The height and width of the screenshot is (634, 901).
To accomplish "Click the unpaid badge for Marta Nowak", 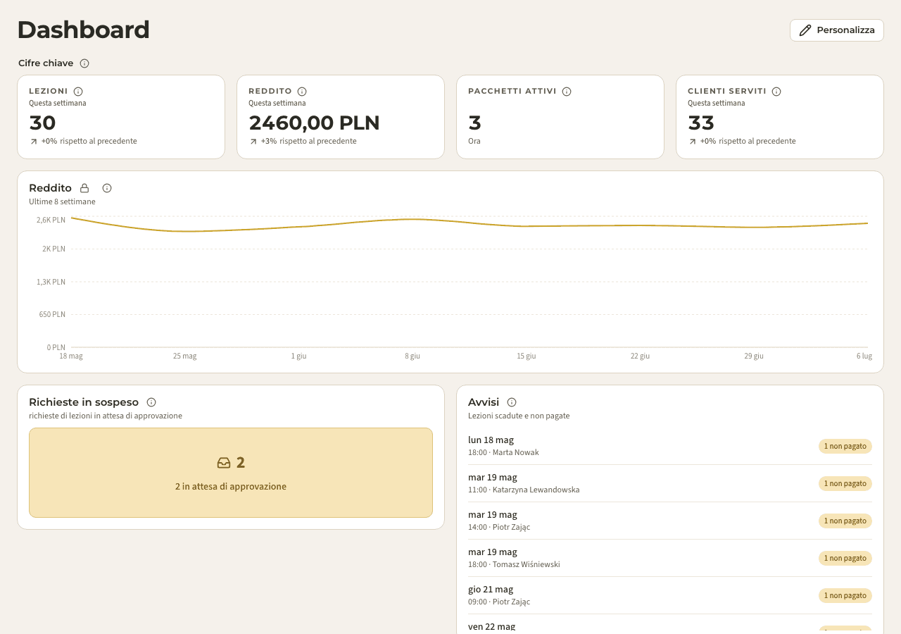I will click(x=845, y=446).
